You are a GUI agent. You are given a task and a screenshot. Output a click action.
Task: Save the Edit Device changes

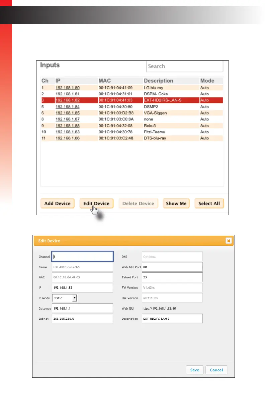(195, 370)
